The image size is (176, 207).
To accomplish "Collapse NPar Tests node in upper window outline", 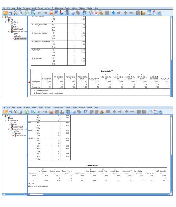I will tap(6, 22).
